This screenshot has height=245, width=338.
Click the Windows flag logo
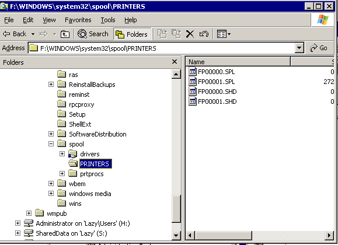323,20
